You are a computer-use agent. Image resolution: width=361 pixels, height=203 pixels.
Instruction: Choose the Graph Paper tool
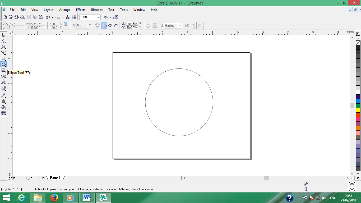tap(4, 70)
